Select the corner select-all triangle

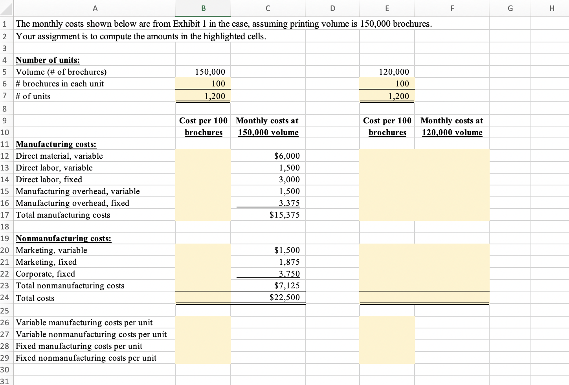coord(7,8)
